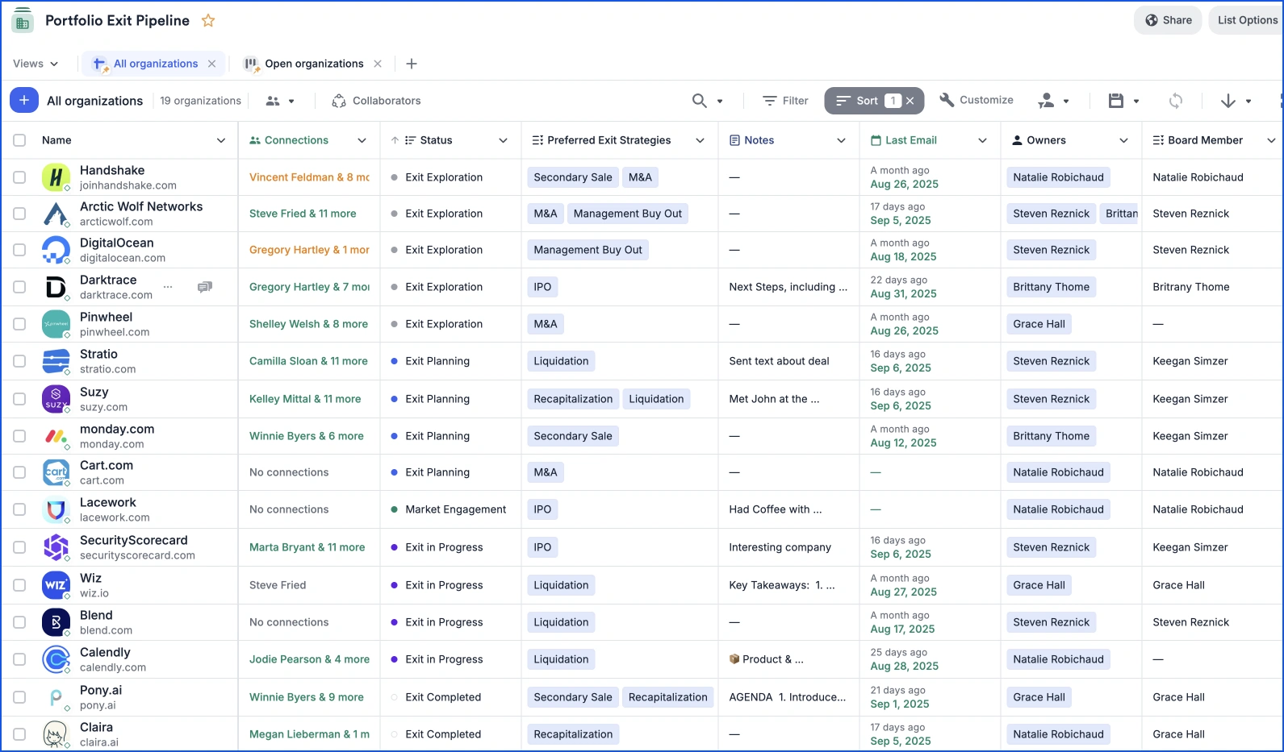1284x752 pixels.
Task: Expand the Status column menu
Action: (503, 140)
